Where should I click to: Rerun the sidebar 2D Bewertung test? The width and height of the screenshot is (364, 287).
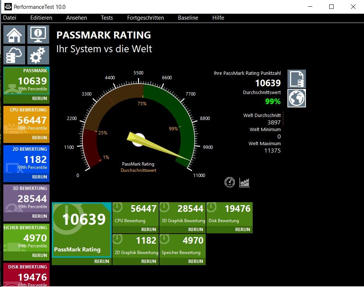(40, 177)
